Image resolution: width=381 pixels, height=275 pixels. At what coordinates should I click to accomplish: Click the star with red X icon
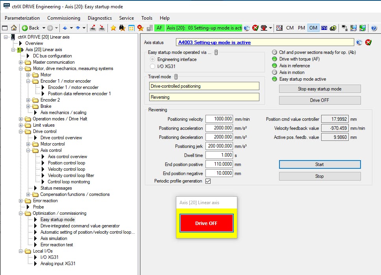140,28
